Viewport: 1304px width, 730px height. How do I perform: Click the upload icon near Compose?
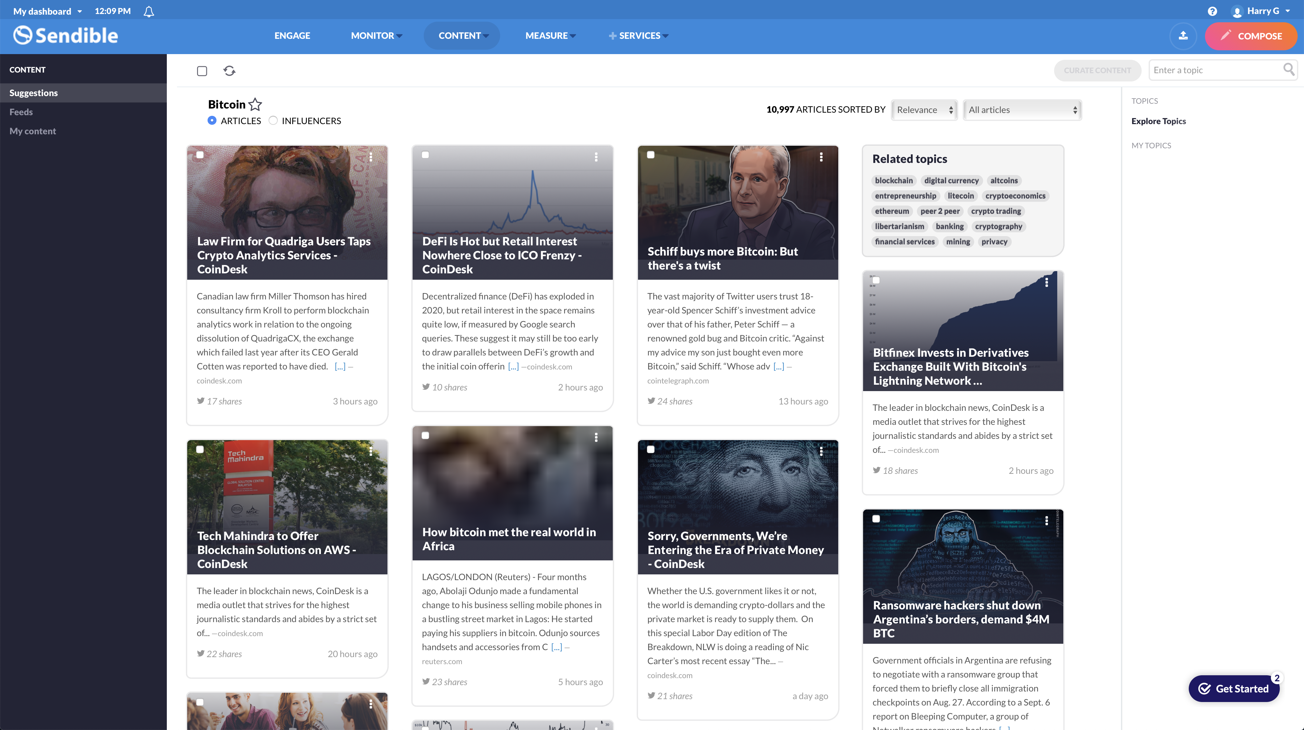pos(1183,36)
